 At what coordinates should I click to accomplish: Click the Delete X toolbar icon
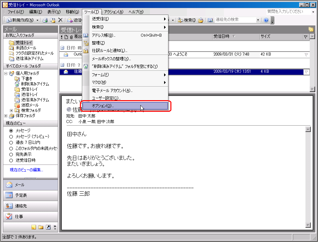coord(60,20)
